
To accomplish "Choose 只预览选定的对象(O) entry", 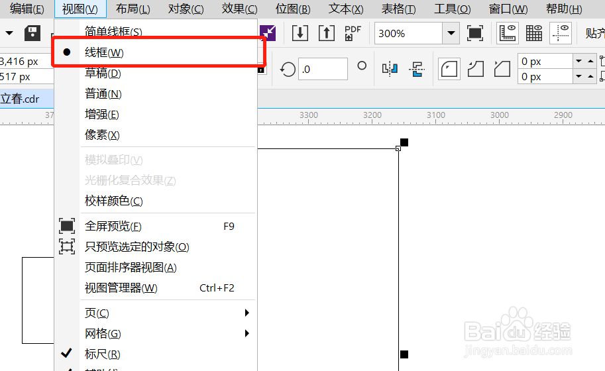I will [156, 246].
